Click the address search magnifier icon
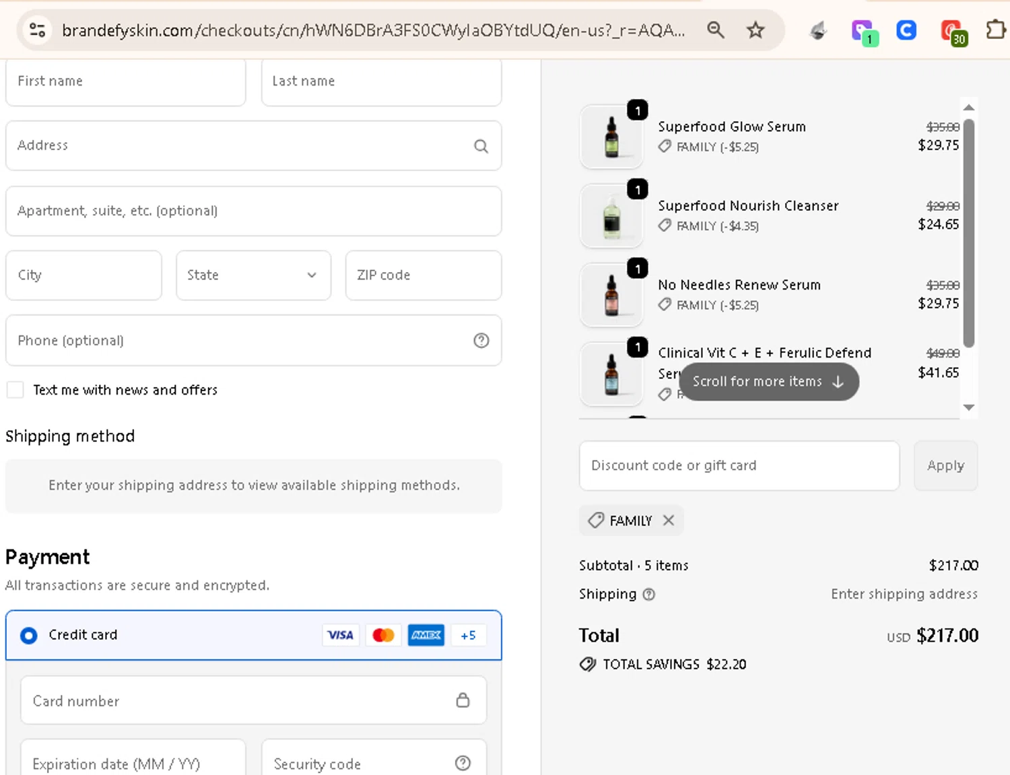The image size is (1010, 775). pyautogui.click(x=481, y=146)
